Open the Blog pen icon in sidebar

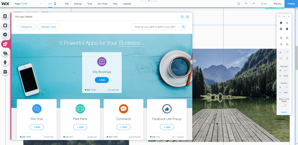5,63
